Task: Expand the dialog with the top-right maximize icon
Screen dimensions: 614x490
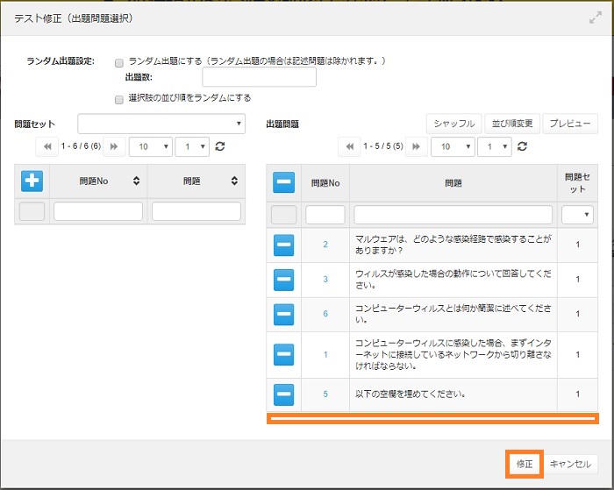Action: pos(596,18)
